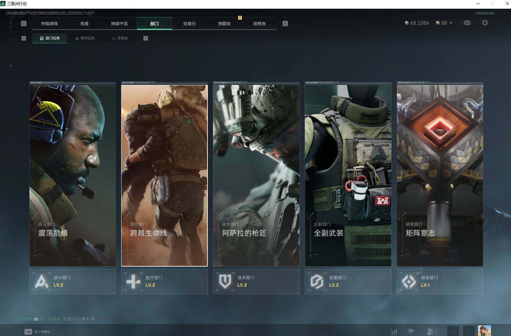Click the E next-tab key icon
This screenshot has width=511, height=336.
(285, 24)
